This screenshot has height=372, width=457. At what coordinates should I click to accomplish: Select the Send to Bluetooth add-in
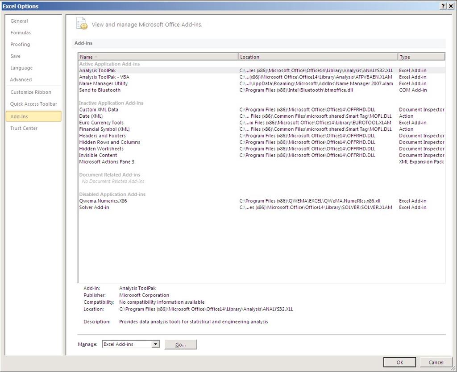click(262, 90)
